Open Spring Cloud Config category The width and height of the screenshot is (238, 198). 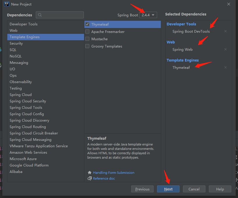pos(46,114)
